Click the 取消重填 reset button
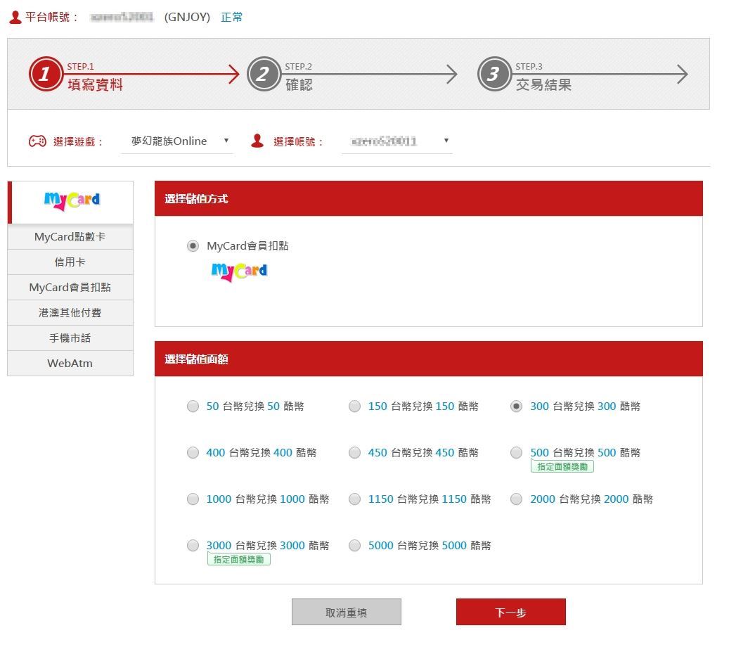Screen dimensions: 729x666 [x=347, y=612]
